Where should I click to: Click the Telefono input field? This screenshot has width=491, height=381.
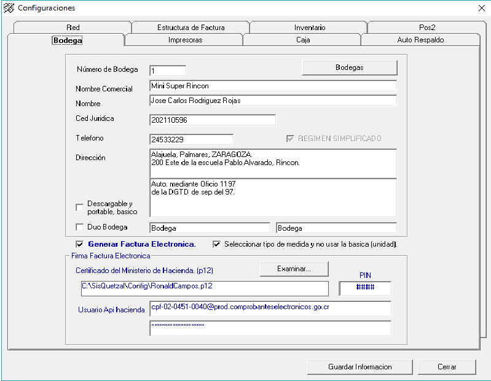(191, 139)
